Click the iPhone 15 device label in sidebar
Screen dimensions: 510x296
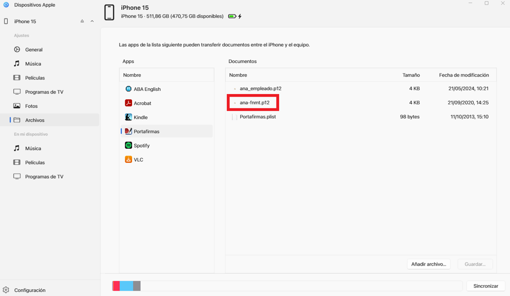point(25,21)
